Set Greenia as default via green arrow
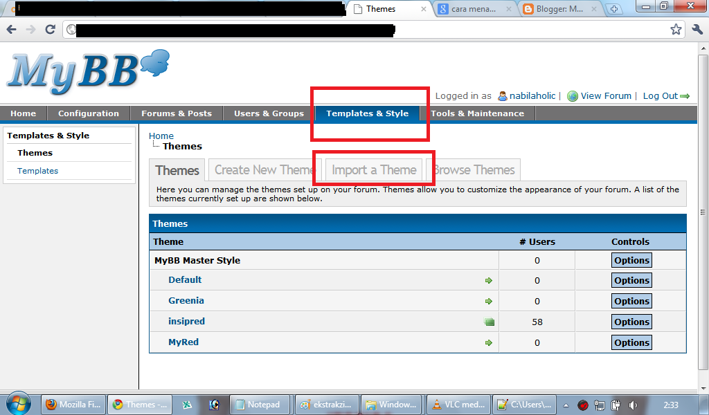Viewport: 709px width, 415px height. 488,301
